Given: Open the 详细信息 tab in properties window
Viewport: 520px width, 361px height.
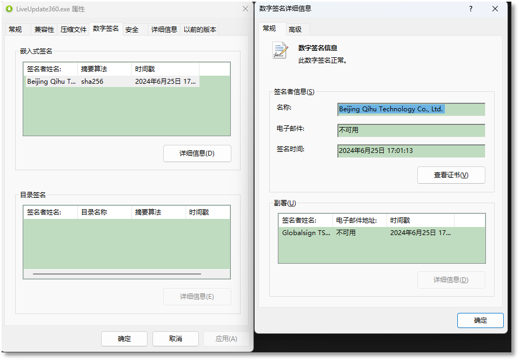Looking at the screenshot, I should 164,30.
